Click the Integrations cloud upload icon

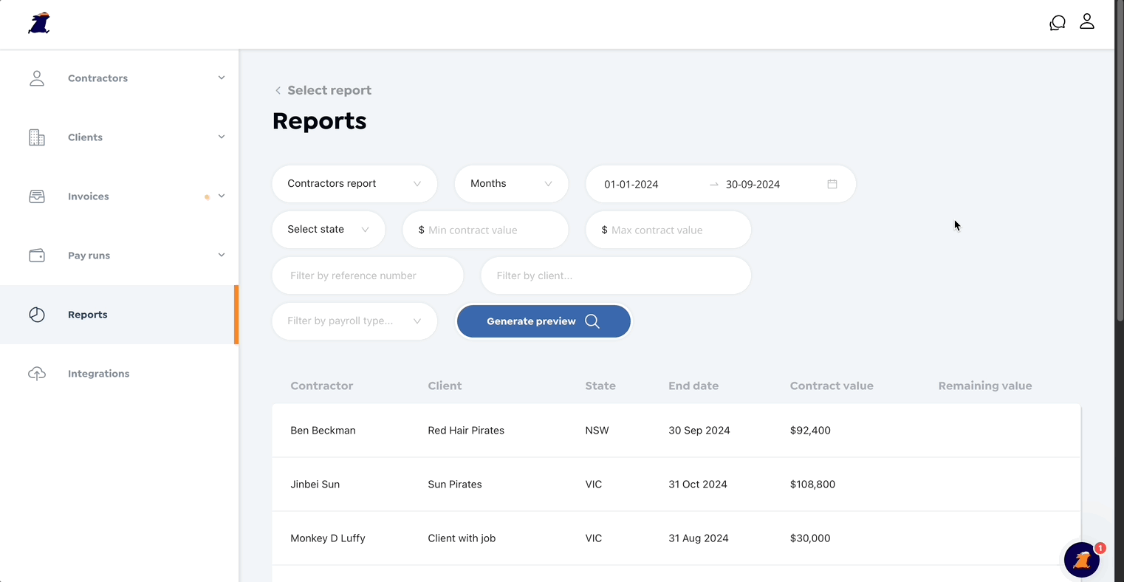37,374
